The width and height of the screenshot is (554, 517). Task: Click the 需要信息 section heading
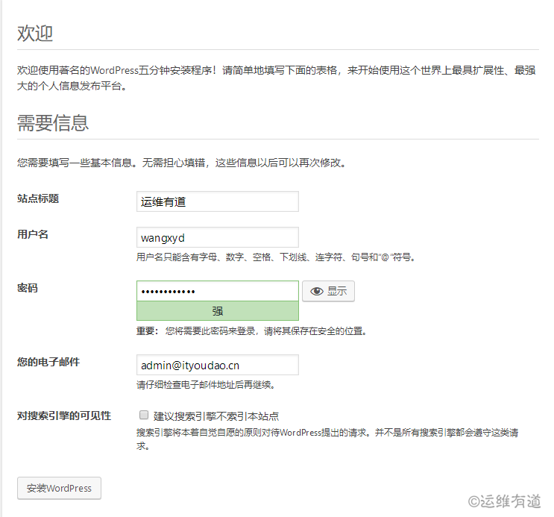tap(53, 123)
